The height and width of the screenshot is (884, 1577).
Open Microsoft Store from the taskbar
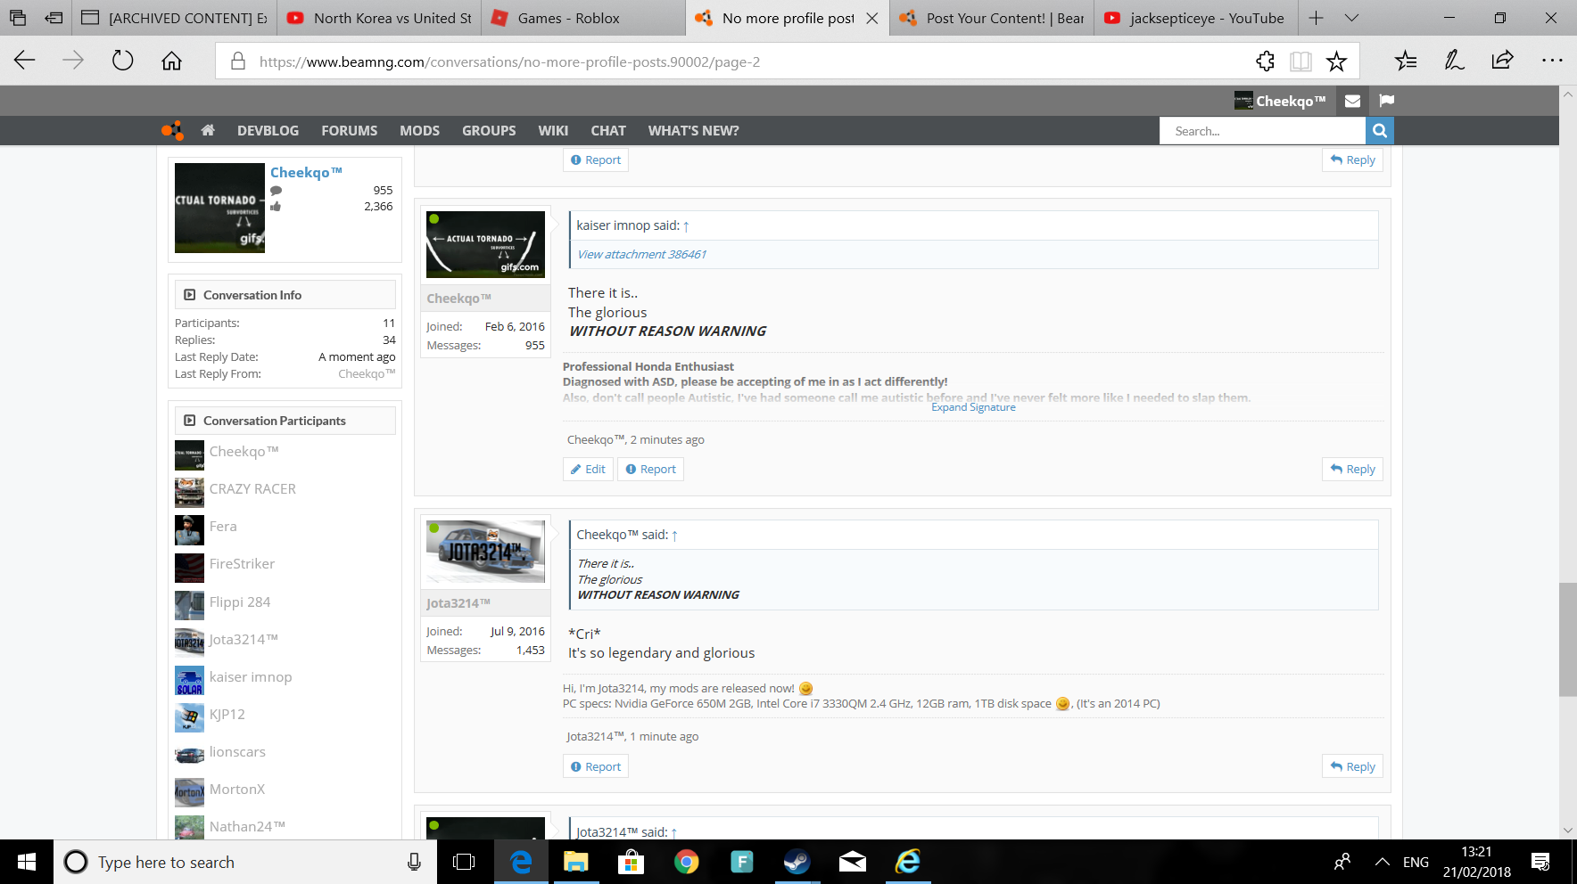pyautogui.click(x=631, y=862)
